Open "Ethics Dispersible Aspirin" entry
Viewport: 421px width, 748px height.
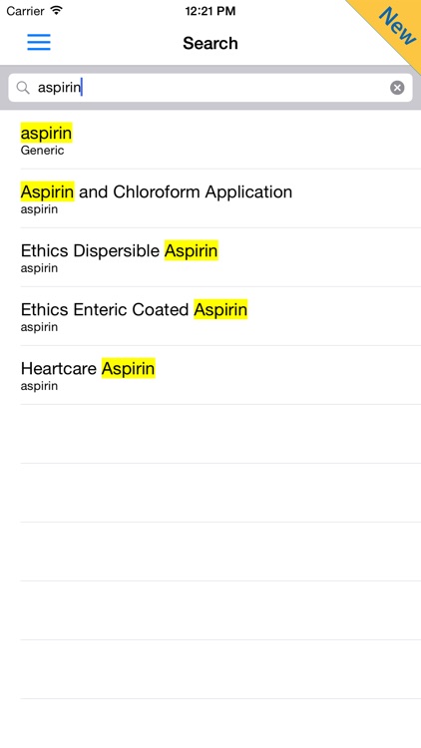click(x=210, y=257)
